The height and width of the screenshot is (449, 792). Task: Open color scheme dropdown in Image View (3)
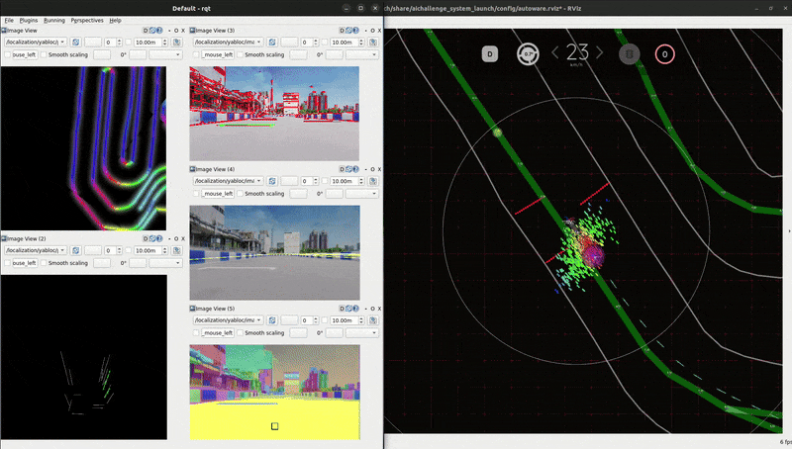(x=362, y=54)
